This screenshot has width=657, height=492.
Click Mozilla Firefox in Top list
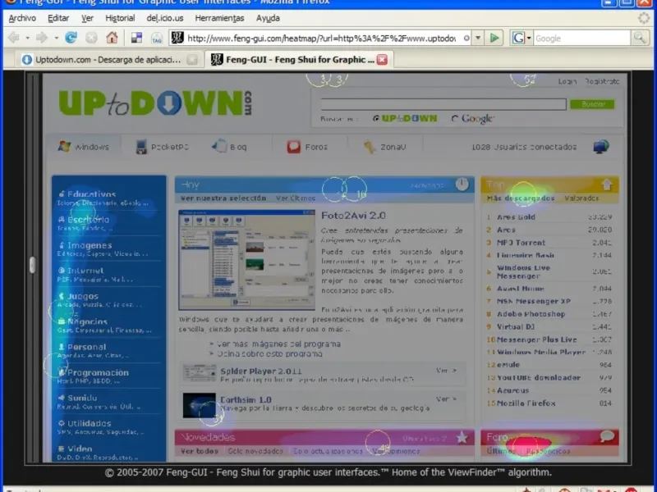526,403
